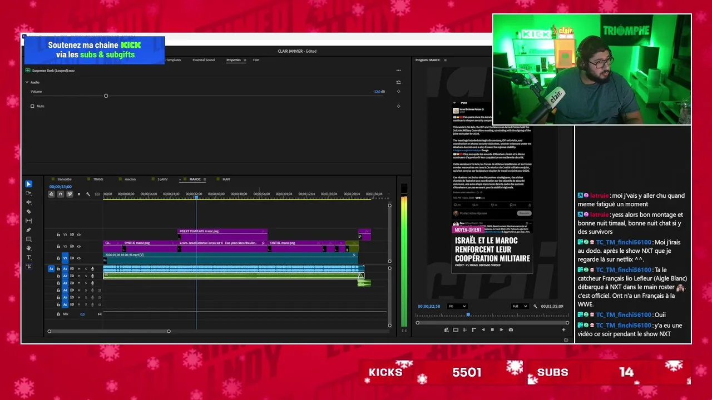Mute track A1 with M button
712x400 pixels.
coord(78,269)
